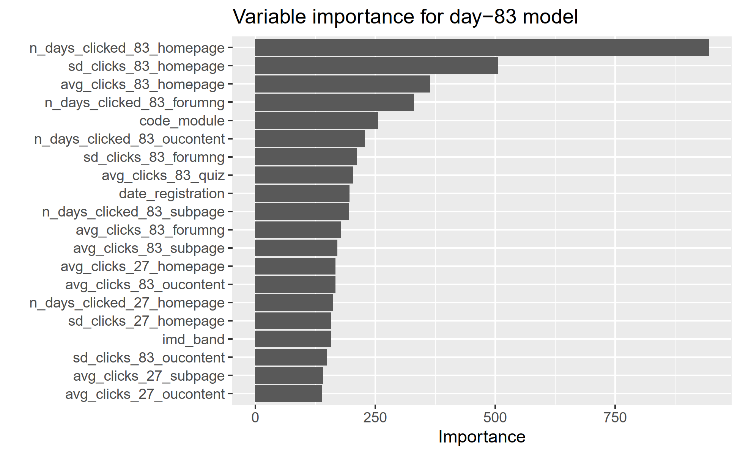The width and height of the screenshot is (740, 455).
Task: Click the shortest bar, avg_clicks_27_oucontent
Action: click(x=288, y=394)
